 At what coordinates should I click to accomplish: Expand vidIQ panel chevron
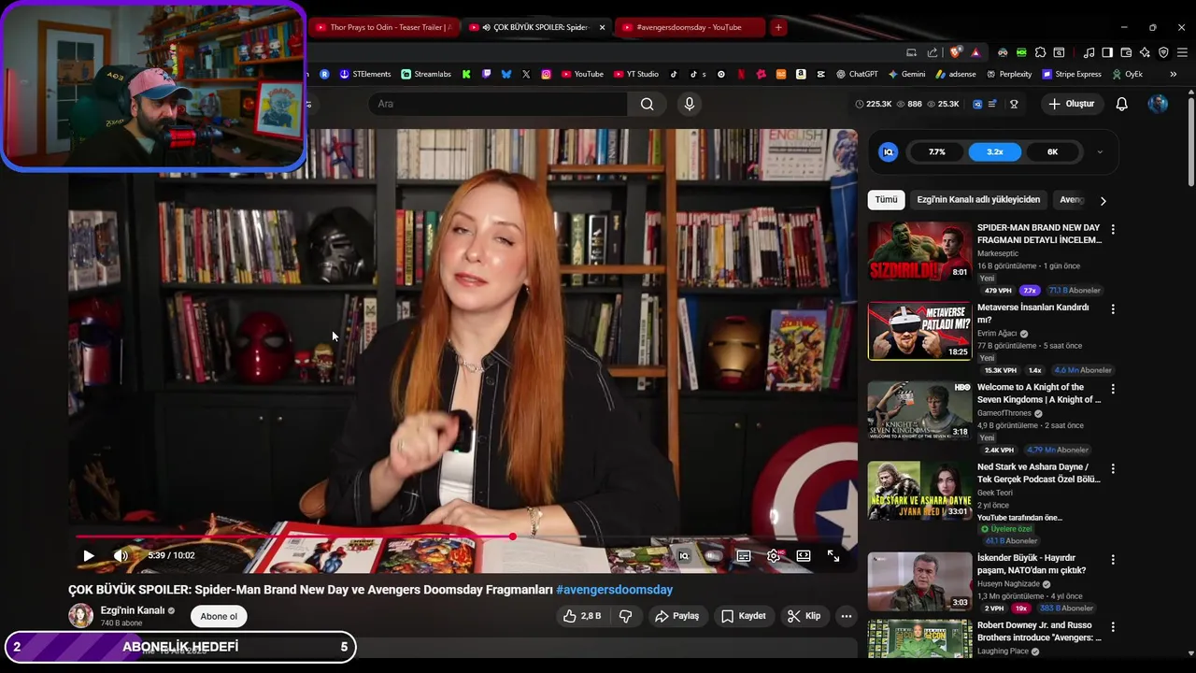(x=1100, y=151)
